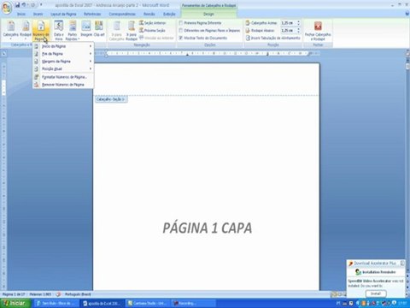Click the system tray clock
The height and width of the screenshot is (308, 410).
(x=402, y=303)
